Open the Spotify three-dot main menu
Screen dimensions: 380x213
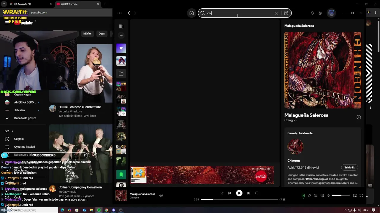119,13
